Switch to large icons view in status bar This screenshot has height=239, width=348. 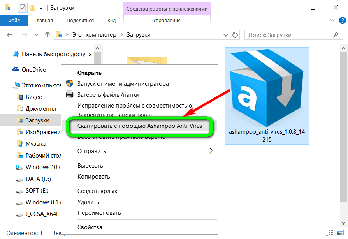pyautogui.click(x=340, y=233)
